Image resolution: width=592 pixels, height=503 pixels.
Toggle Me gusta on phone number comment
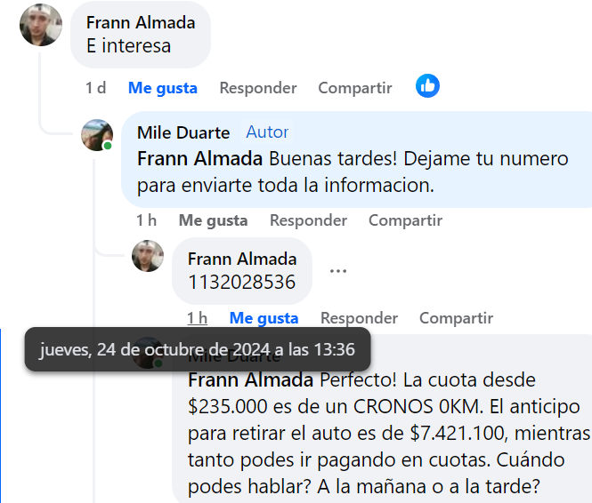[x=264, y=318]
